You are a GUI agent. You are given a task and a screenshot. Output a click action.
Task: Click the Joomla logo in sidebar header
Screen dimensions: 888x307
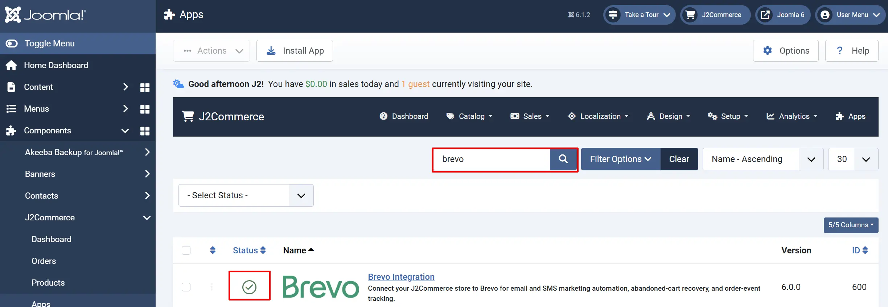45,15
